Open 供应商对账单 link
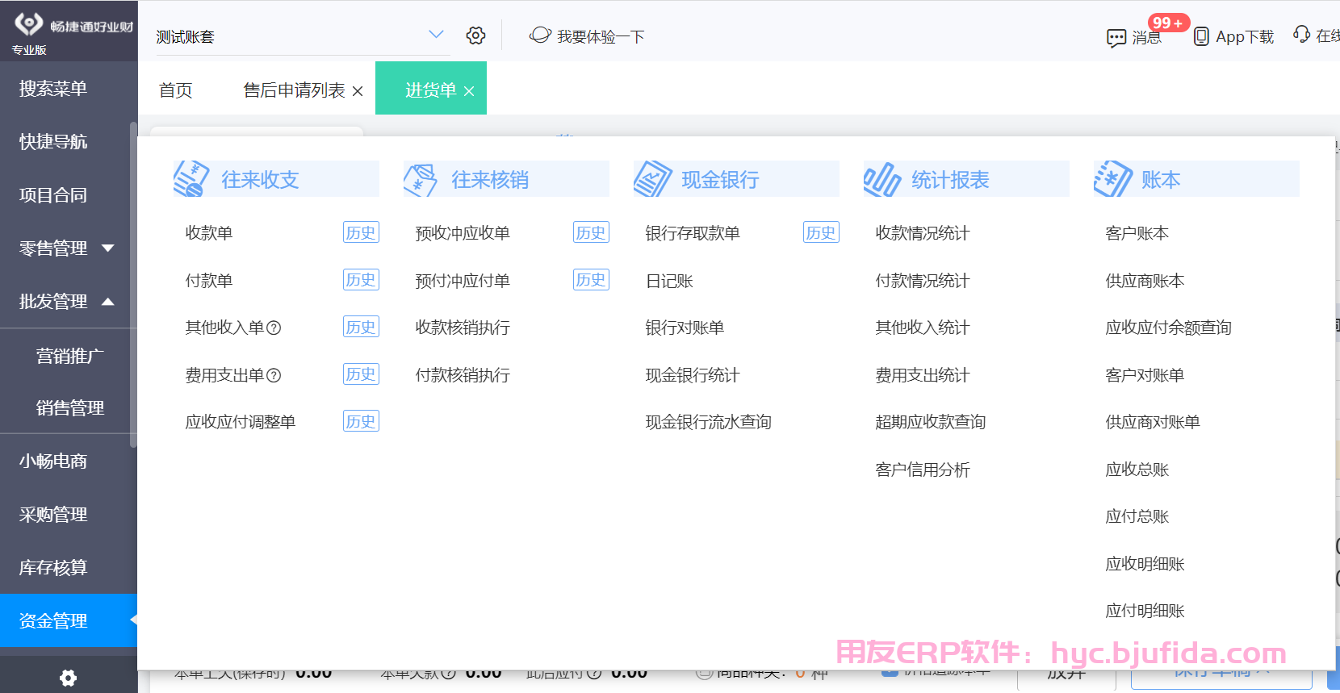 [1153, 422]
